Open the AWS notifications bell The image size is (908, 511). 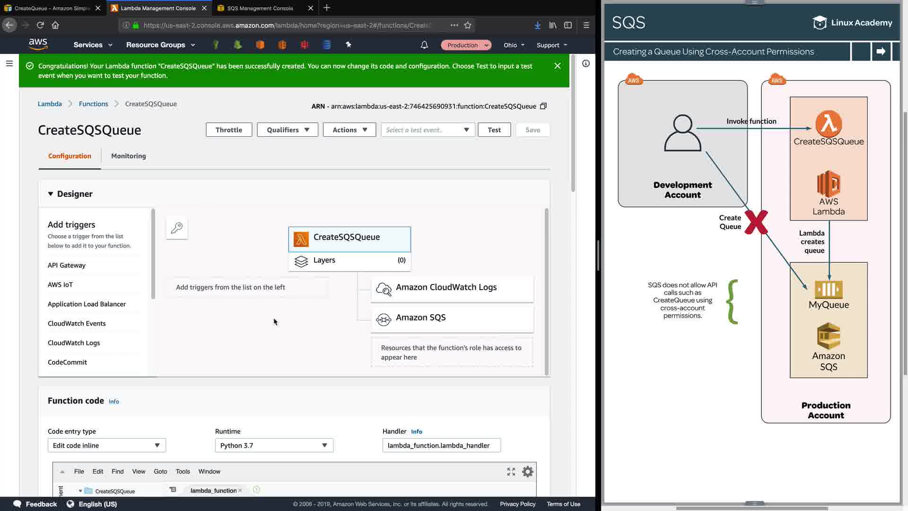point(424,45)
